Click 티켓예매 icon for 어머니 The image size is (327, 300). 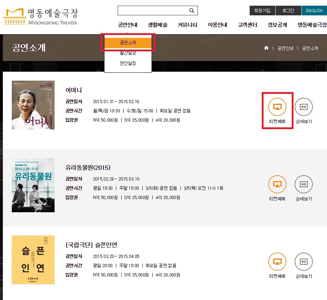click(x=277, y=107)
